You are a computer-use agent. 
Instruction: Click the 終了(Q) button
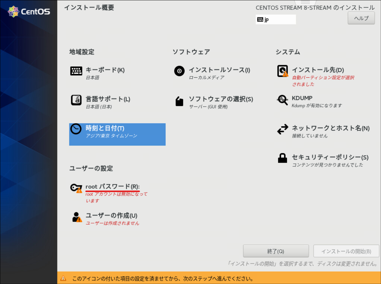[276, 251]
